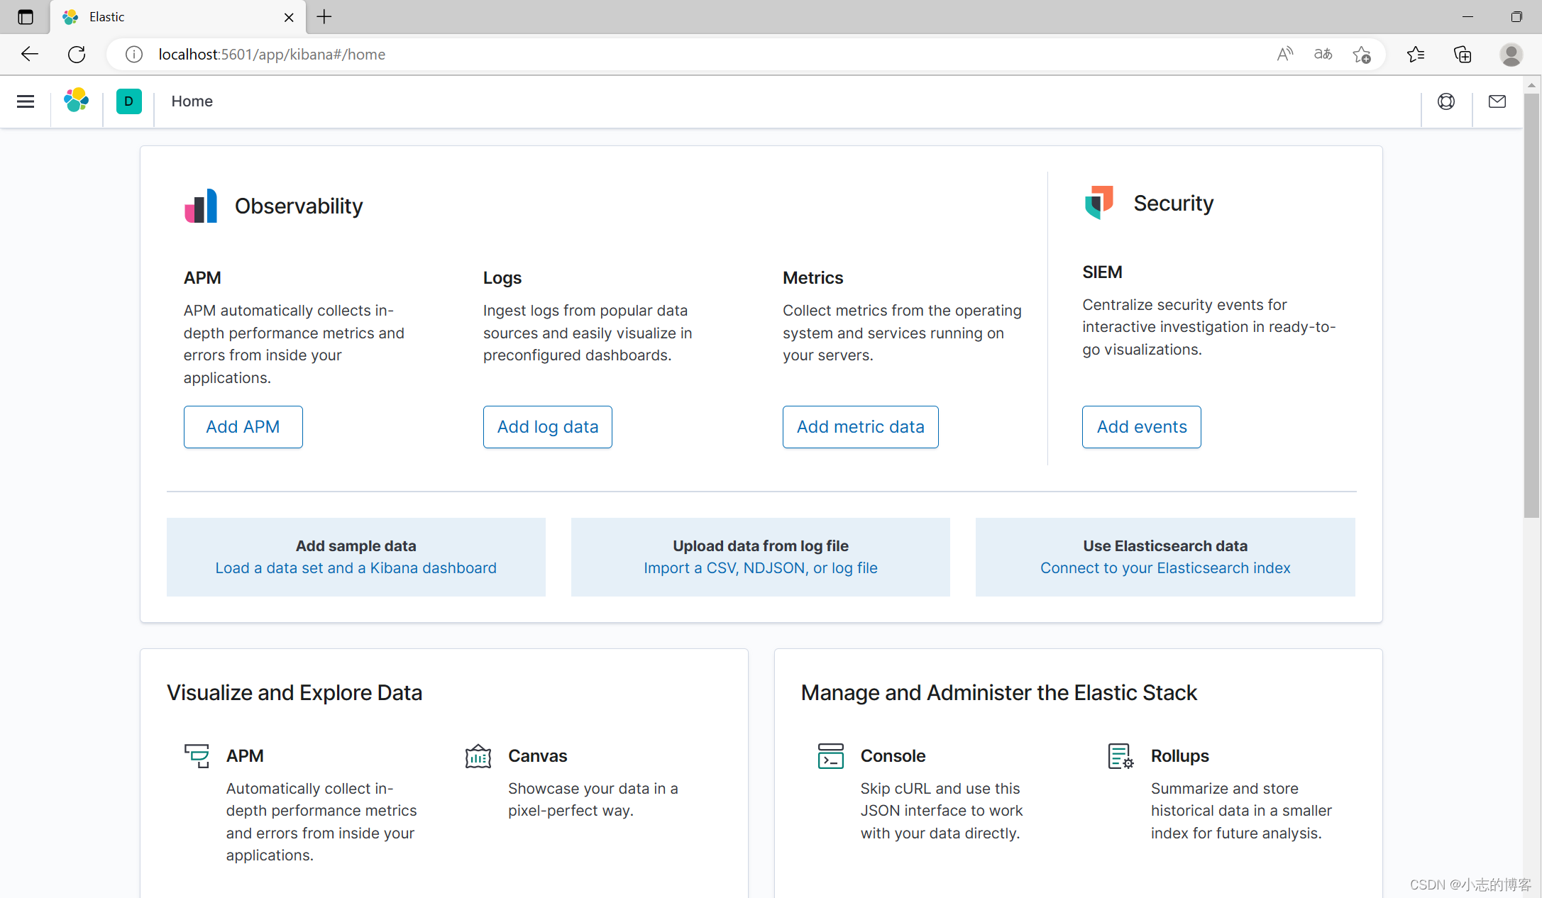Click the APM icon under Visualize section
1542x898 pixels.
[197, 755]
